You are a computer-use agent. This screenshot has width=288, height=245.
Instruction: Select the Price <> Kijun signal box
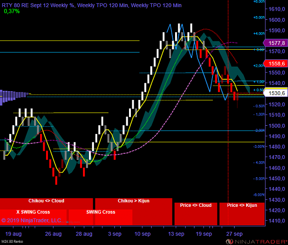click(x=242, y=214)
